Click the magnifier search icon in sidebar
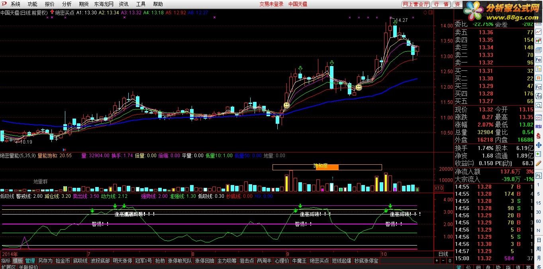 (539, 105)
